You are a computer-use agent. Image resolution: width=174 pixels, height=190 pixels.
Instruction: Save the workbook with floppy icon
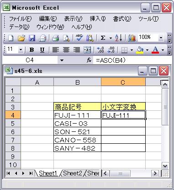(x=32, y=38)
